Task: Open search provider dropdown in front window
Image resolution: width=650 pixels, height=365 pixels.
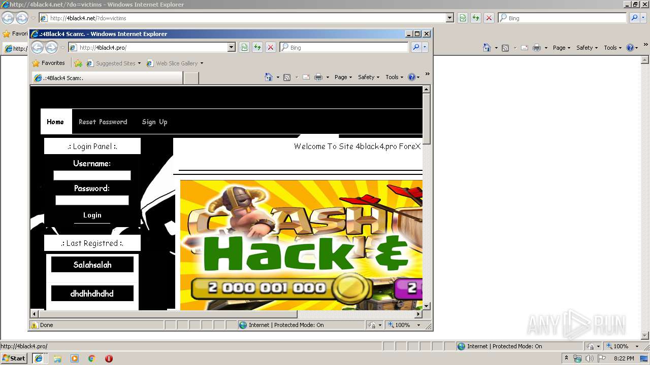Action: [x=425, y=47]
